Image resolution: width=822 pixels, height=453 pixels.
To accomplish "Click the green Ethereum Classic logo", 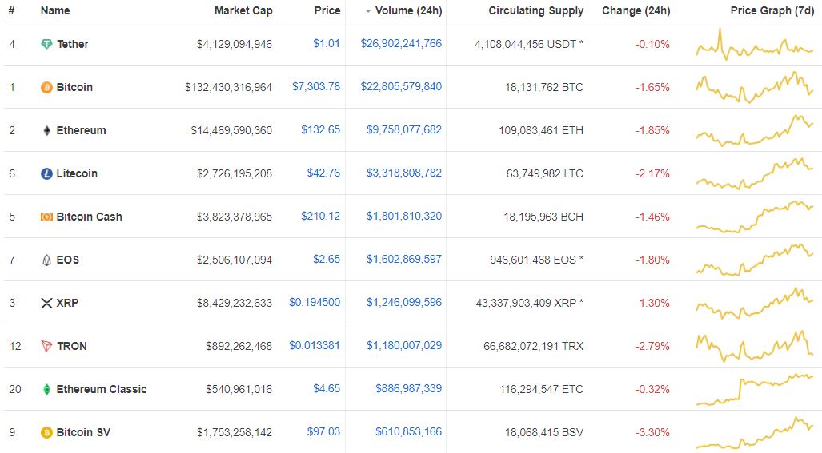I will [x=46, y=389].
